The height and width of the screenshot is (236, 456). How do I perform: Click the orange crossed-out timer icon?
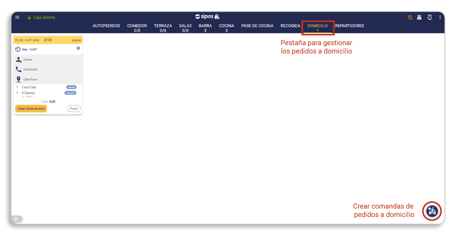pyautogui.click(x=410, y=17)
